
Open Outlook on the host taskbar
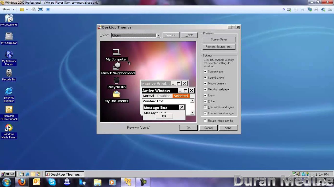[x=37, y=182]
